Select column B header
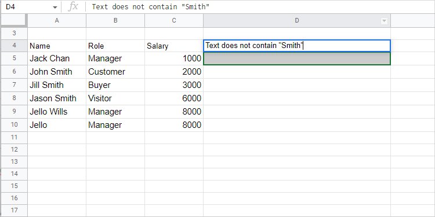Viewport: 435px width, 217px height. [115, 20]
